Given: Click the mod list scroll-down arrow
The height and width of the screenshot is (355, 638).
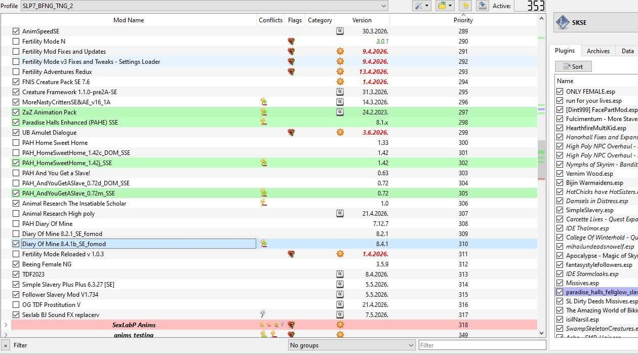Looking at the screenshot, I should (541, 333).
